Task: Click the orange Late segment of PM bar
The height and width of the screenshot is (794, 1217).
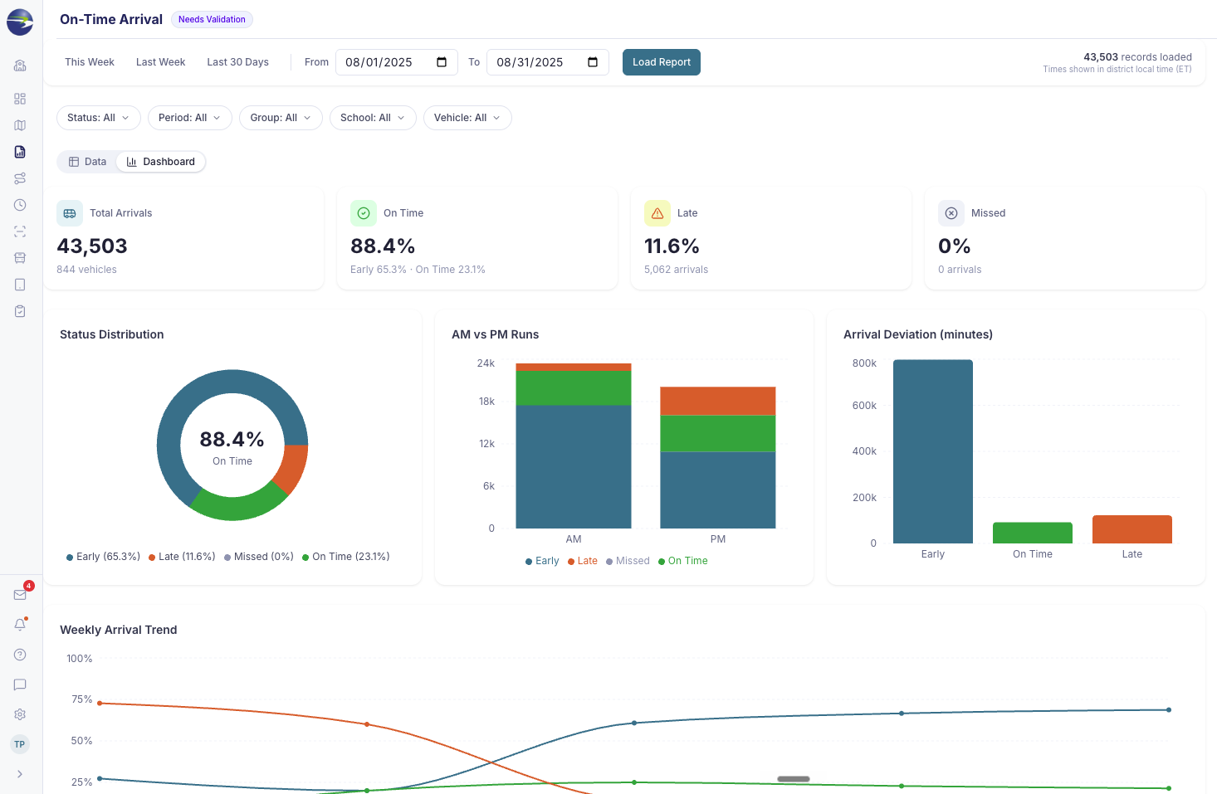Action: click(x=718, y=401)
